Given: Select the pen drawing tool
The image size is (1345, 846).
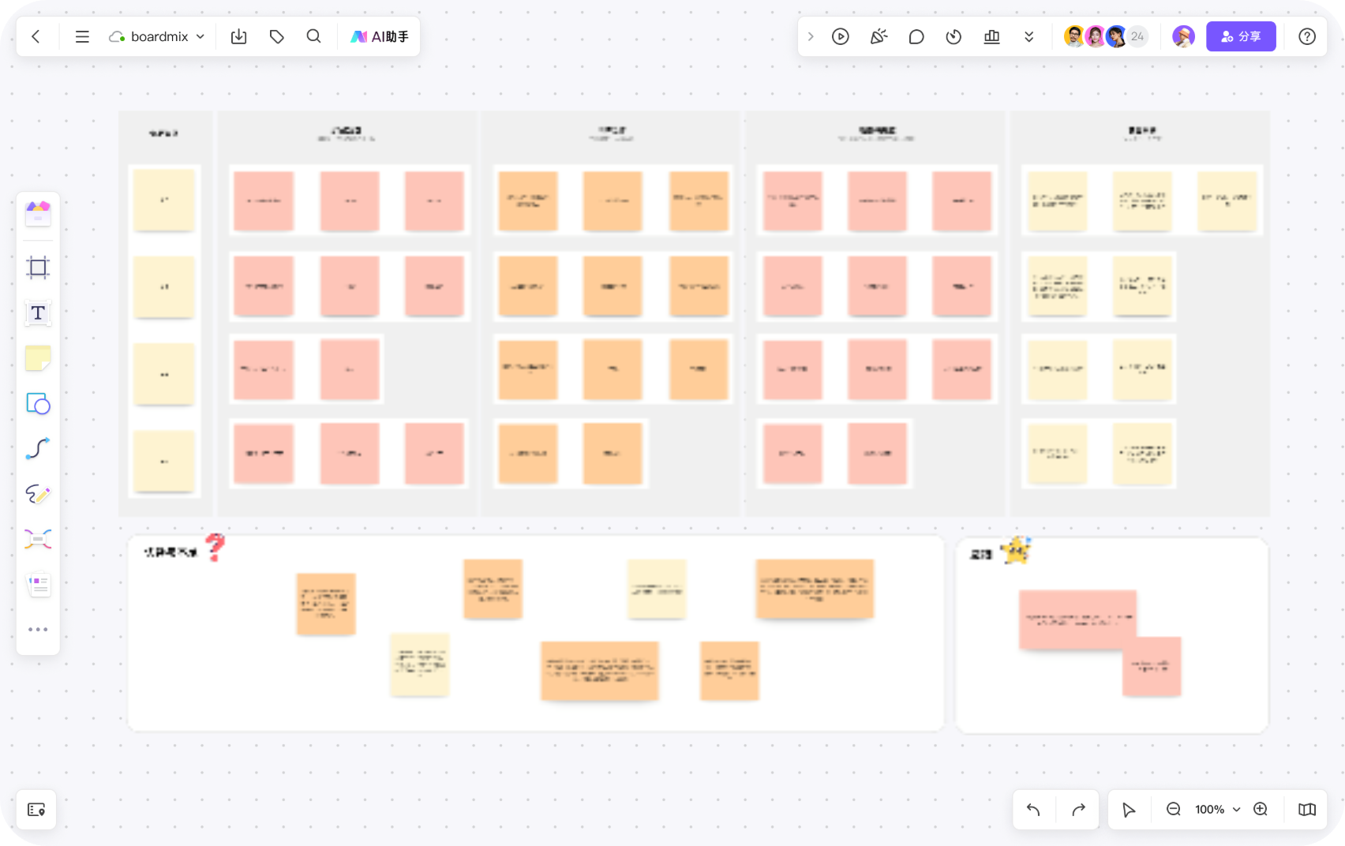Looking at the screenshot, I should 38,494.
